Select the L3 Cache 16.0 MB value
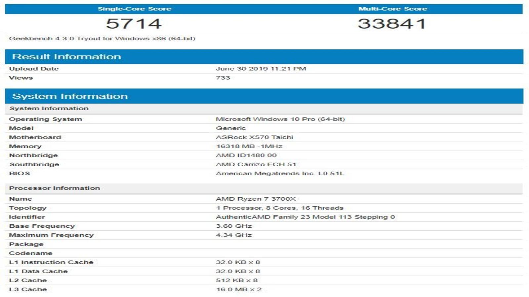The height and width of the screenshot is (297, 529). (239, 289)
